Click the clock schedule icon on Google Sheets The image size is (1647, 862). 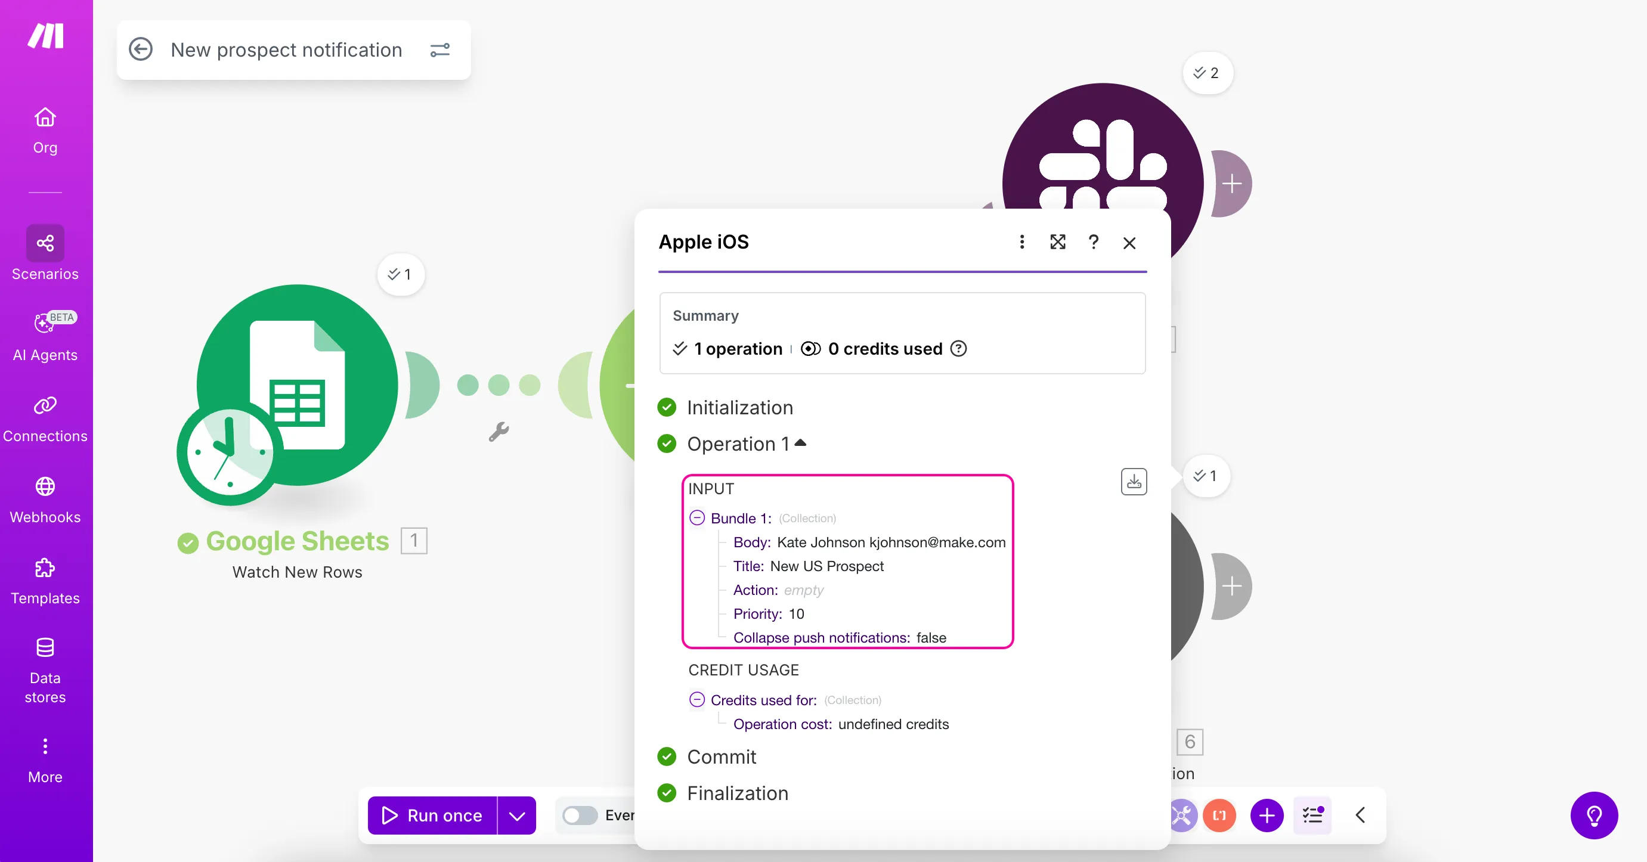[x=229, y=453]
